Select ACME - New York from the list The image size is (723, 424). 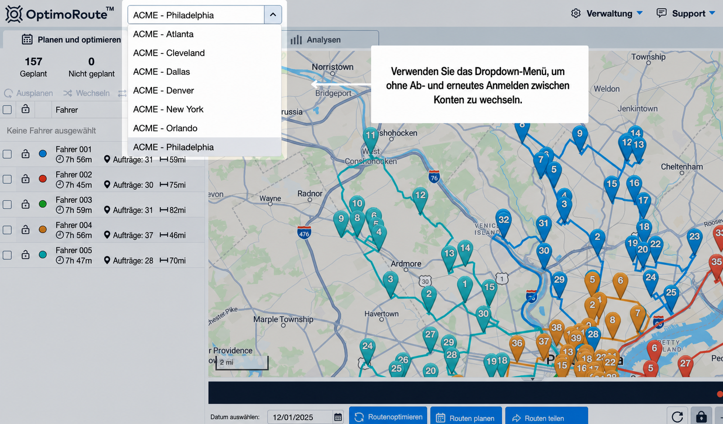click(205, 110)
